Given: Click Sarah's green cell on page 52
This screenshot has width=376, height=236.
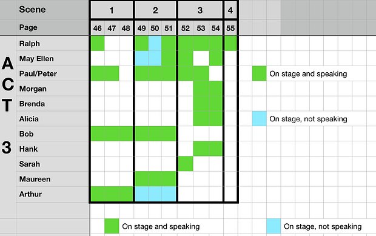Looking at the screenshot, I should [186, 164].
